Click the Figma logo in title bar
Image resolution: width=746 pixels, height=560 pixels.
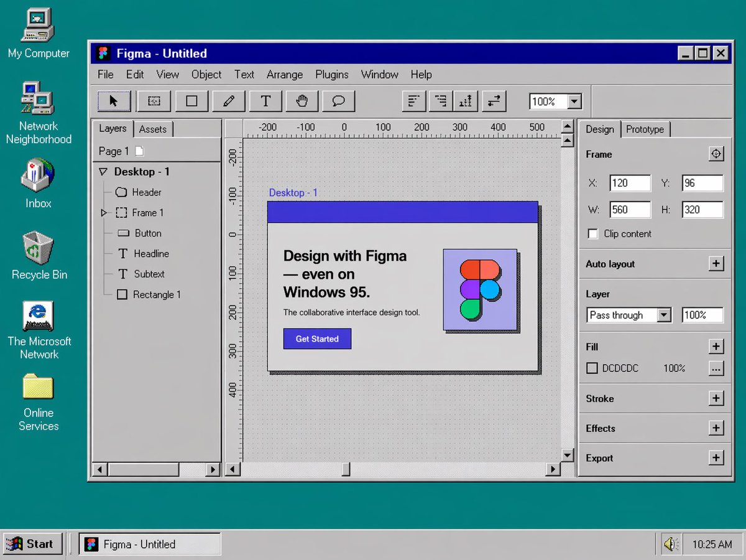(x=104, y=54)
